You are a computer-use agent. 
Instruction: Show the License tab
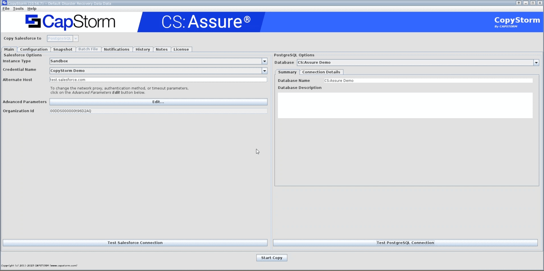click(x=181, y=49)
